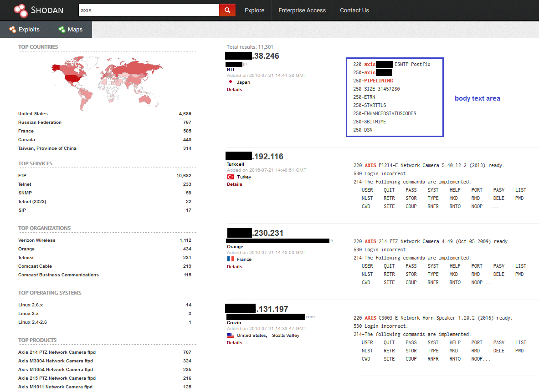Filter by Telnet service with 233 results
Viewport: 539px width, 392px height.
(x=25, y=184)
